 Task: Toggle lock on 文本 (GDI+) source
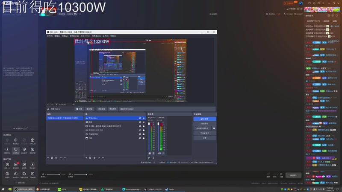coord(144,118)
